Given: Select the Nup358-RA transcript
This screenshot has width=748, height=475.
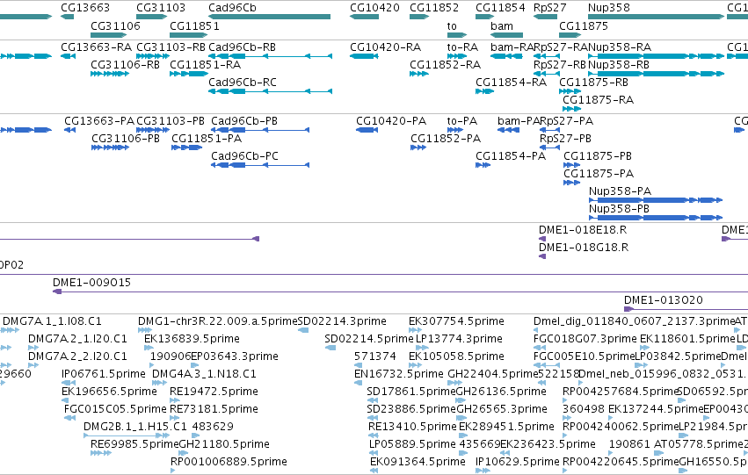Looking at the screenshot, I should pyautogui.click(x=657, y=56).
